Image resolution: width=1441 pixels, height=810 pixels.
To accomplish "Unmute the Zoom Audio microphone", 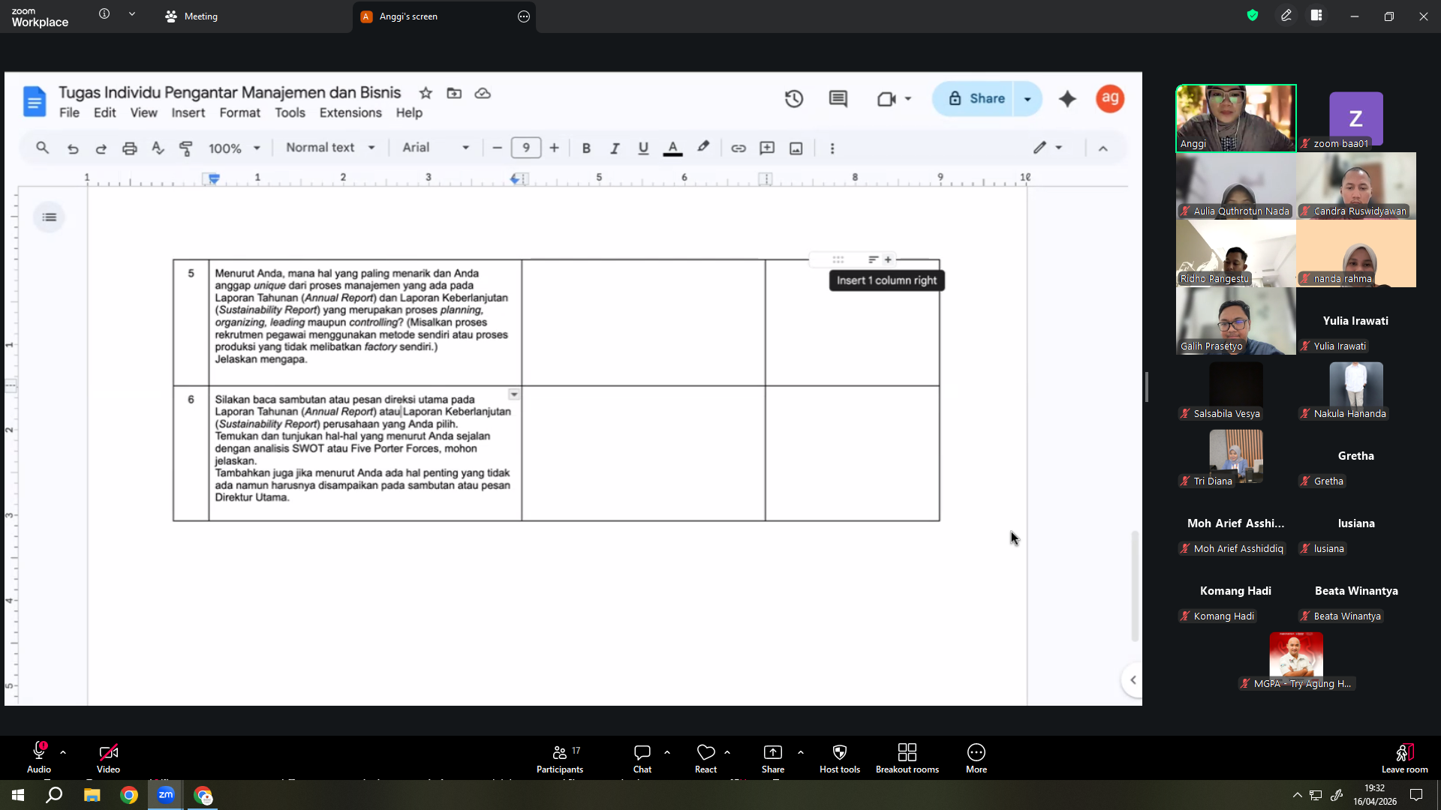I will click(x=39, y=758).
